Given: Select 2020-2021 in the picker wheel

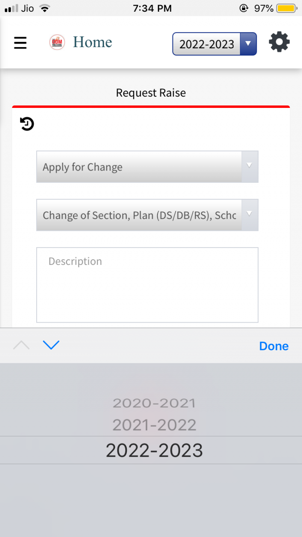Looking at the screenshot, I should click(x=154, y=403).
